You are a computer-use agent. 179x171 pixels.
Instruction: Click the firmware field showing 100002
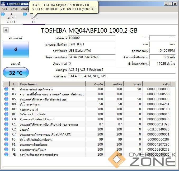(x=91, y=38)
